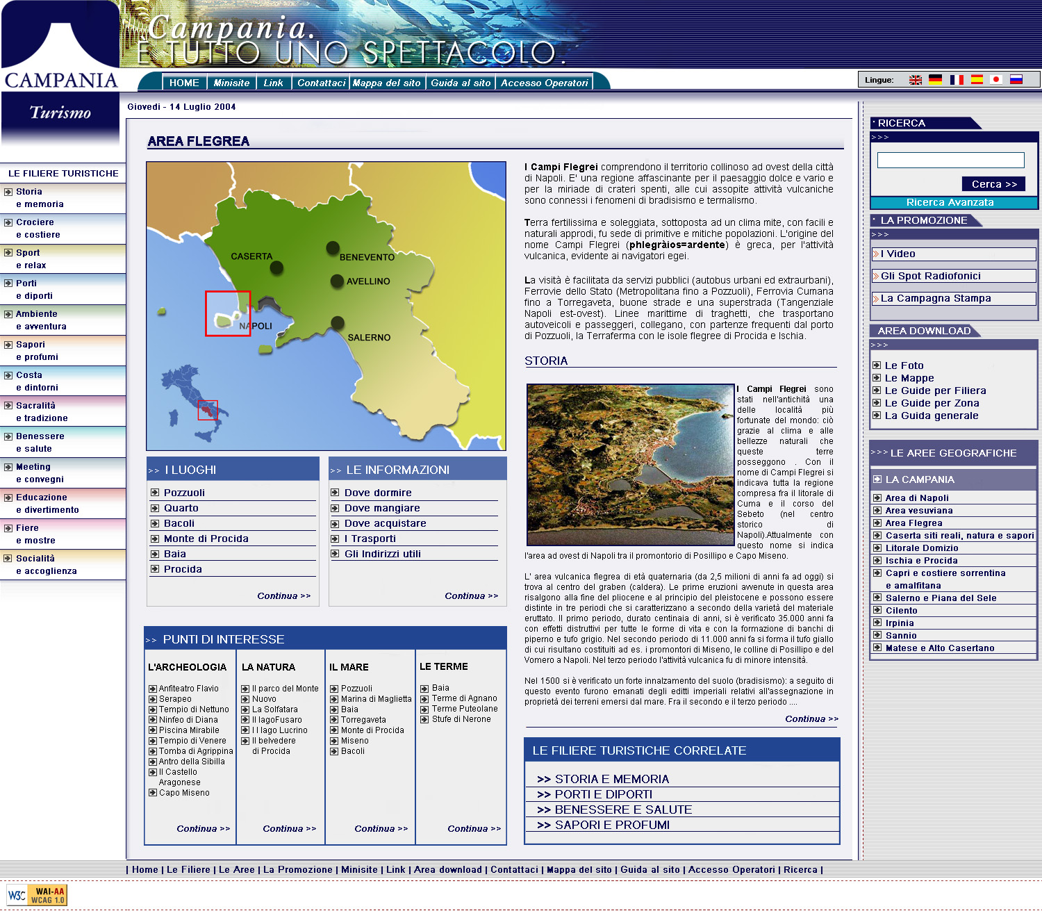Click Area download in the footer links

[x=448, y=870]
